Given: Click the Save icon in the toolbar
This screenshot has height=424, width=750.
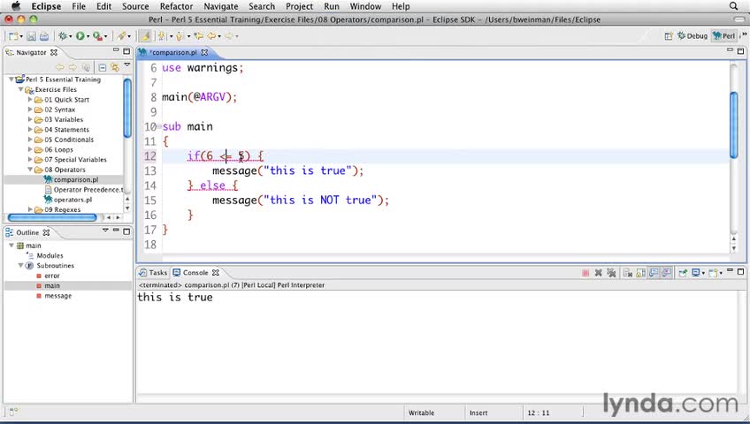Looking at the screenshot, I should [31, 36].
